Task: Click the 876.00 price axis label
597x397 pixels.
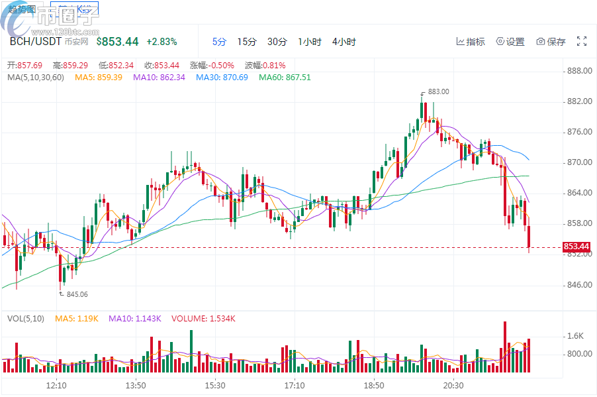Action: 580,132
